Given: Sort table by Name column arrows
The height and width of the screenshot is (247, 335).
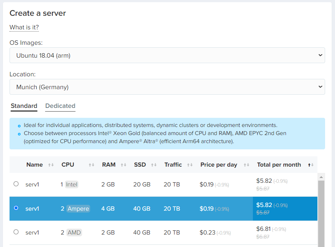Looking at the screenshot, I should pyautogui.click(x=51, y=165).
